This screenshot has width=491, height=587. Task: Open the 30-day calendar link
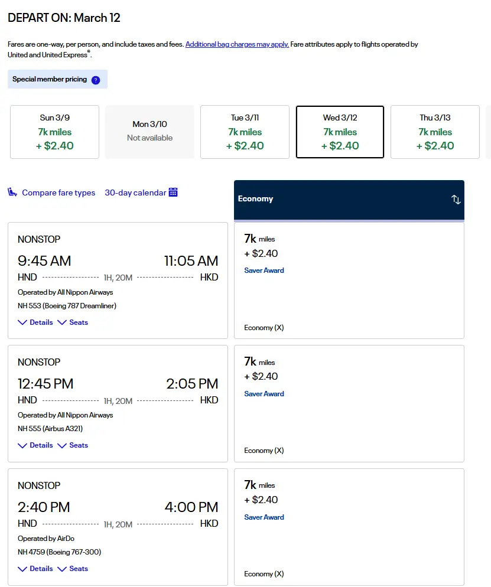click(x=135, y=193)
